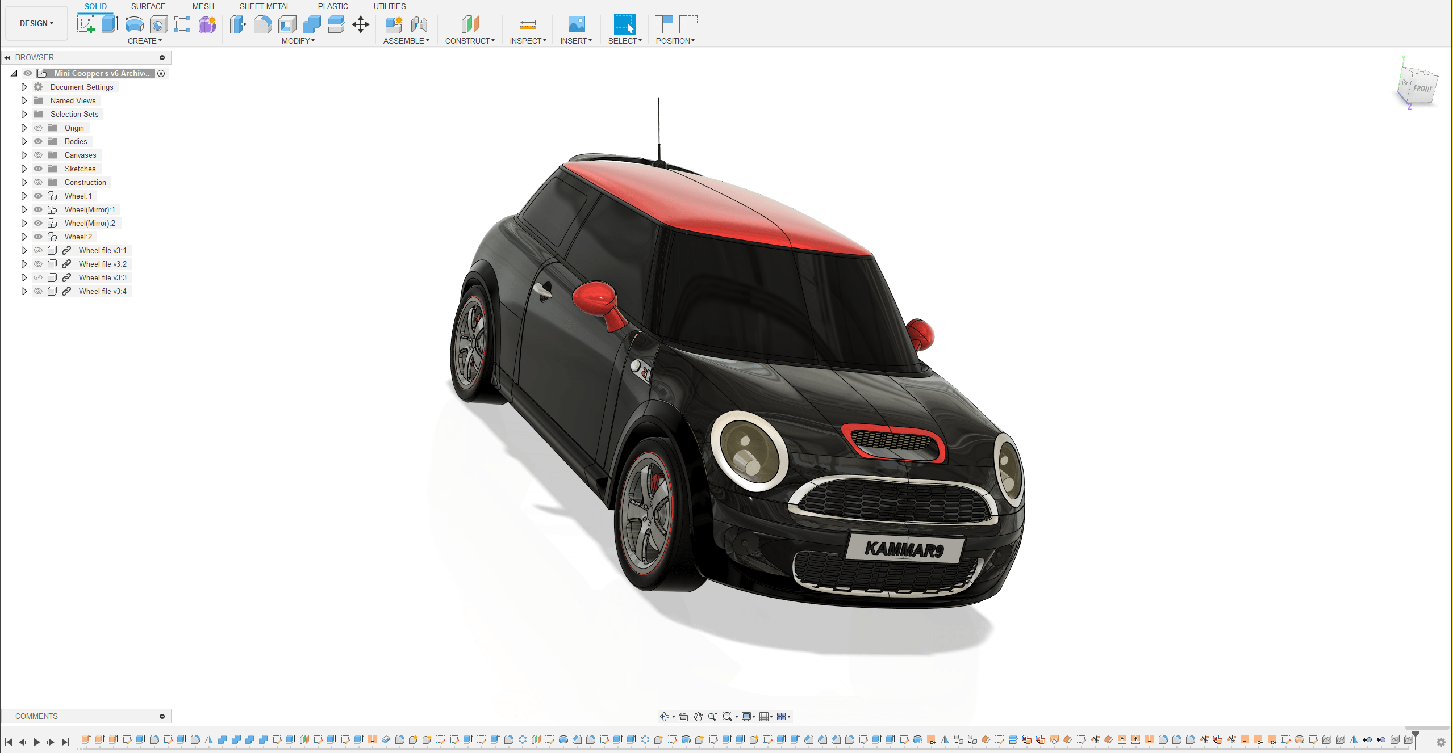Open the INSPECT menu
Screen dimensions: 1453x753
pos(528,41)
